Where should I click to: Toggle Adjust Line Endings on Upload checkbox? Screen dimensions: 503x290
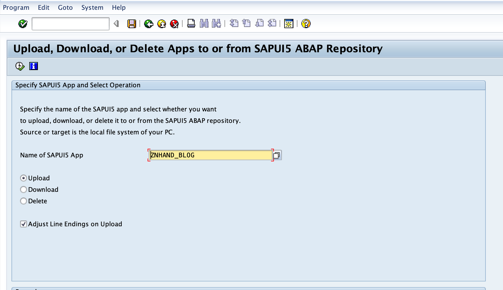click(x=24, y=224)
